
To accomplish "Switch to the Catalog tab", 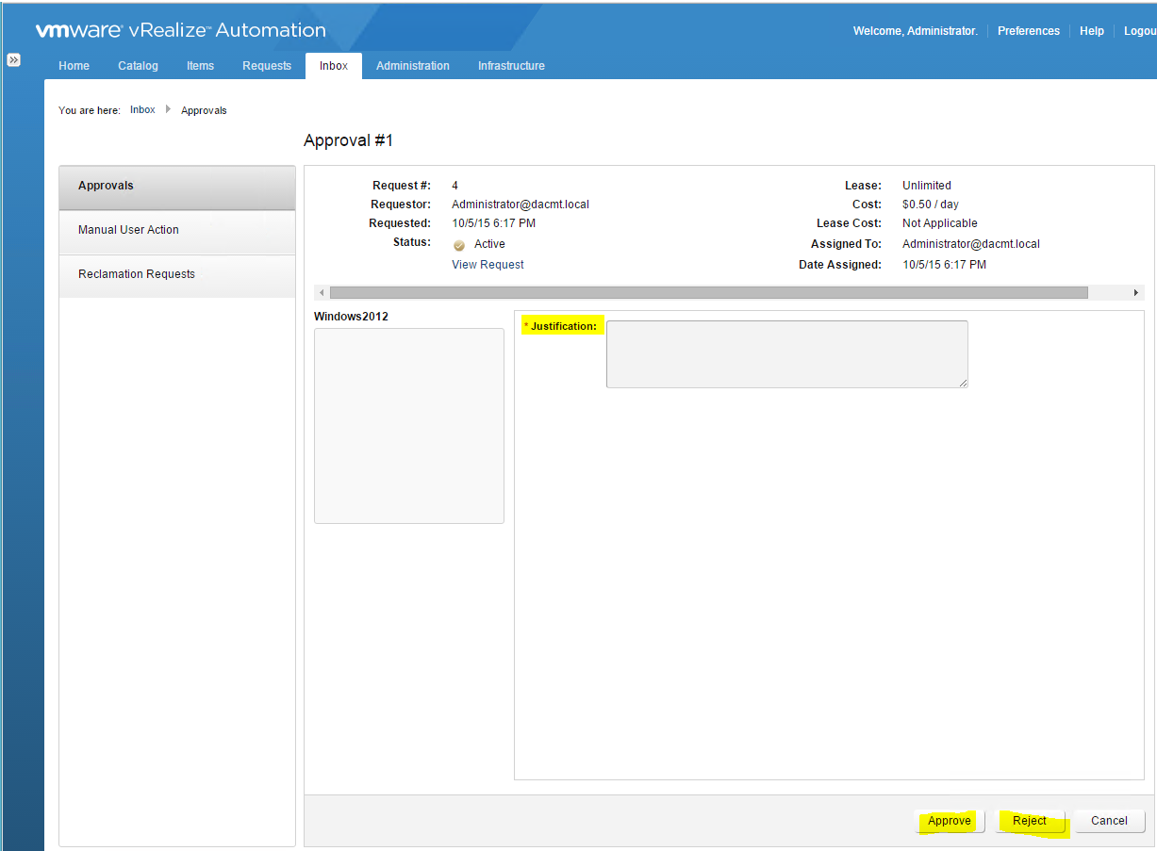I will point(138,66).
